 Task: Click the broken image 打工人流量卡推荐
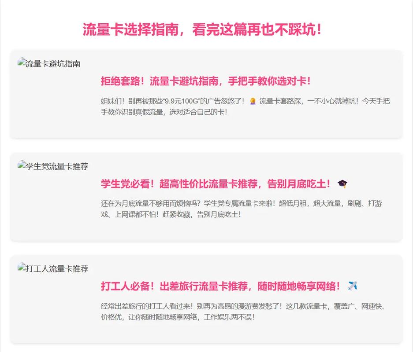(x=53, y=268)
